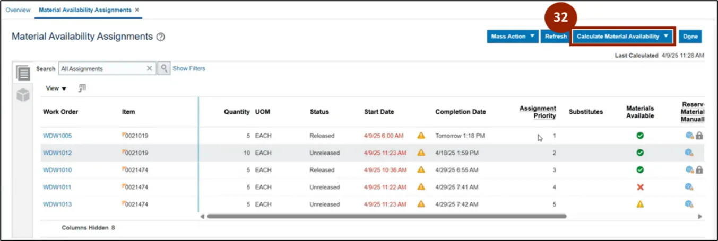Screen dimensions: 718x241
Task: Click warning icon in WDW1005 row
Action: (421, 136)
